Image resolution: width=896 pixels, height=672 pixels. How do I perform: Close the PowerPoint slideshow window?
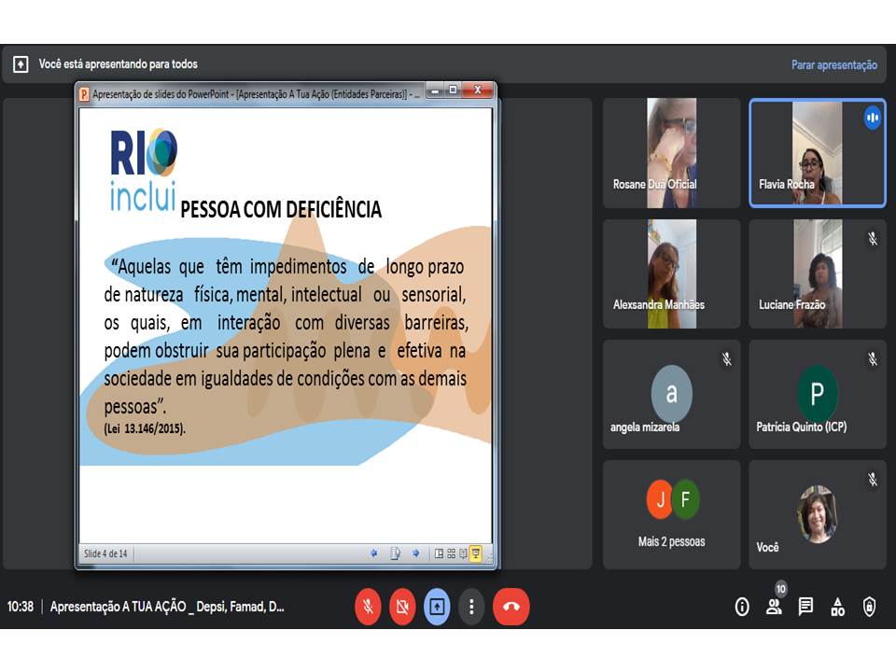(478, 91)
